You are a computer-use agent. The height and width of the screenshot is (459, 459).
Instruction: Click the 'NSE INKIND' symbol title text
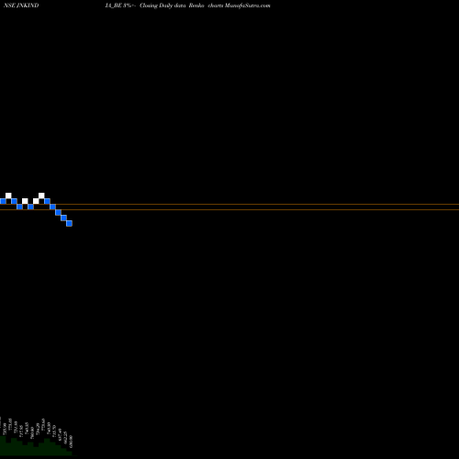[21, 6]
